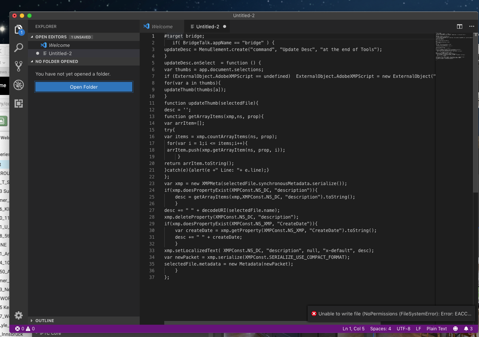This screenshot has width=479, height=337.
Task: Open the Extensions view icon
Action: click(19, 104)
